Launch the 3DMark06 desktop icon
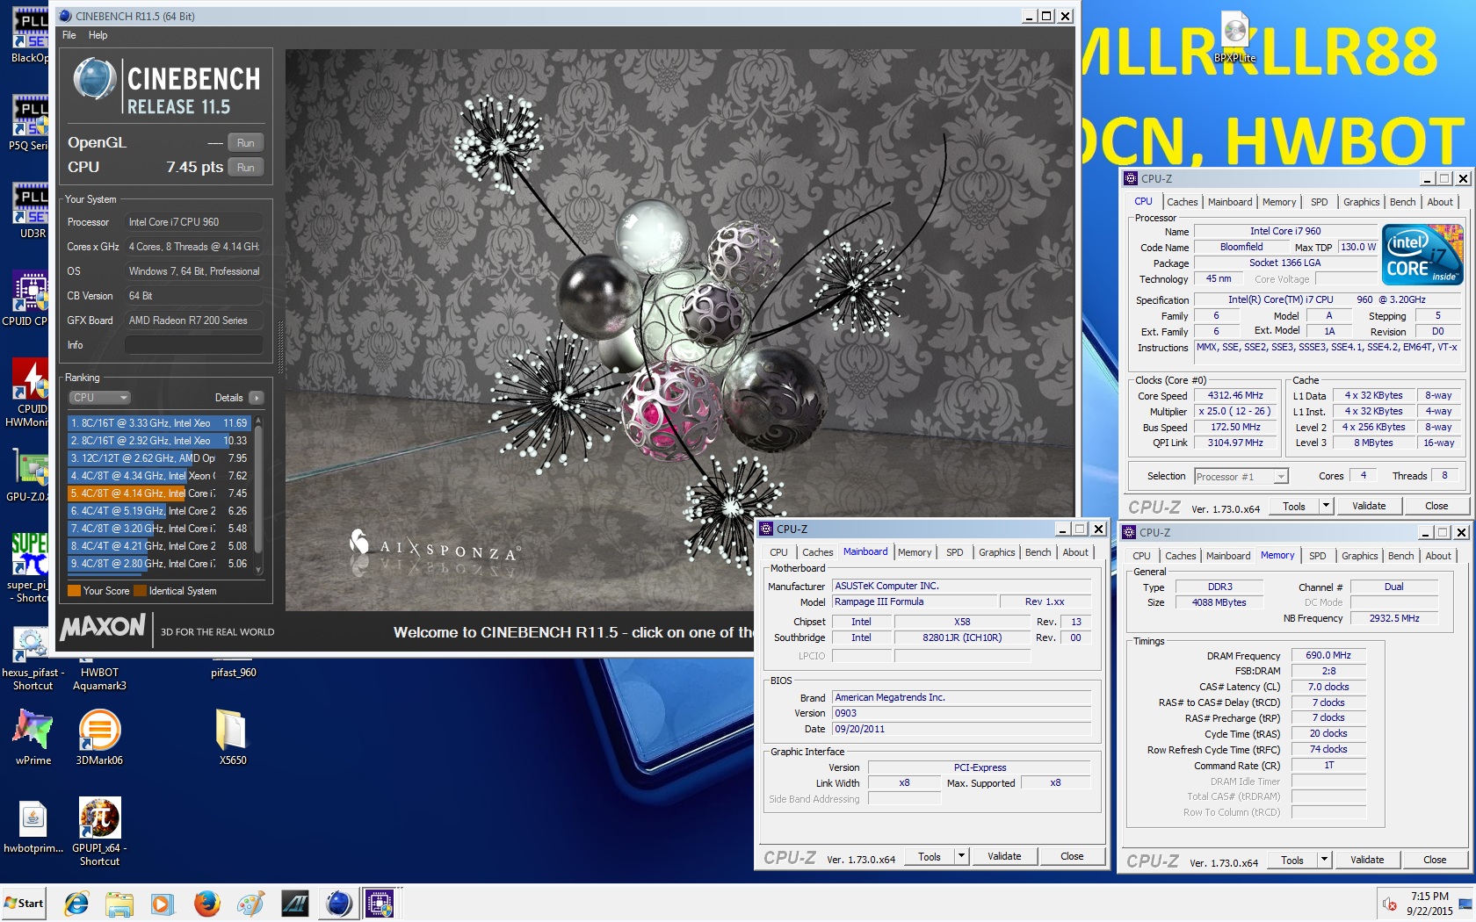1476x922 pixels. coord(99,738)
